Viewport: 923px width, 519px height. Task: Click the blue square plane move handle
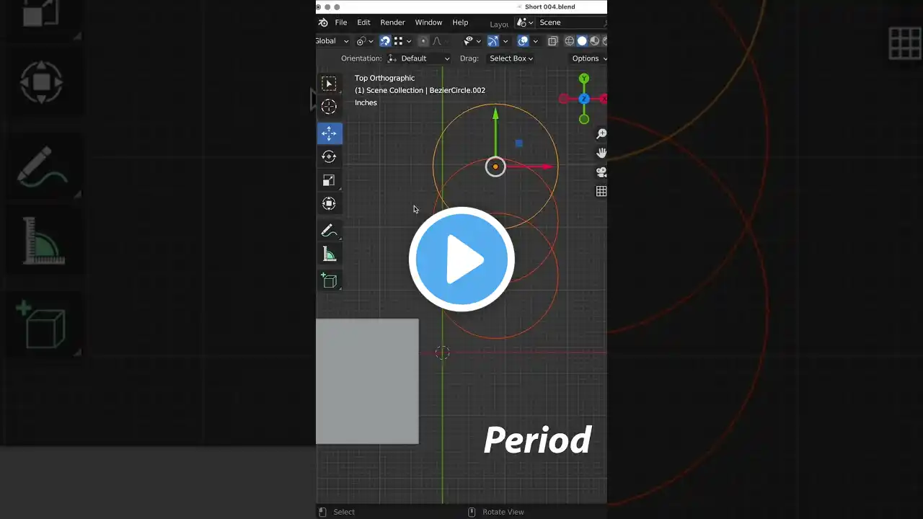518,143
